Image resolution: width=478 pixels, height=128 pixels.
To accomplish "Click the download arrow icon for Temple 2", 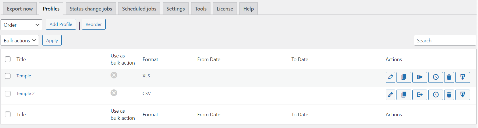I will pyautogui.click(x=462, y=95).
